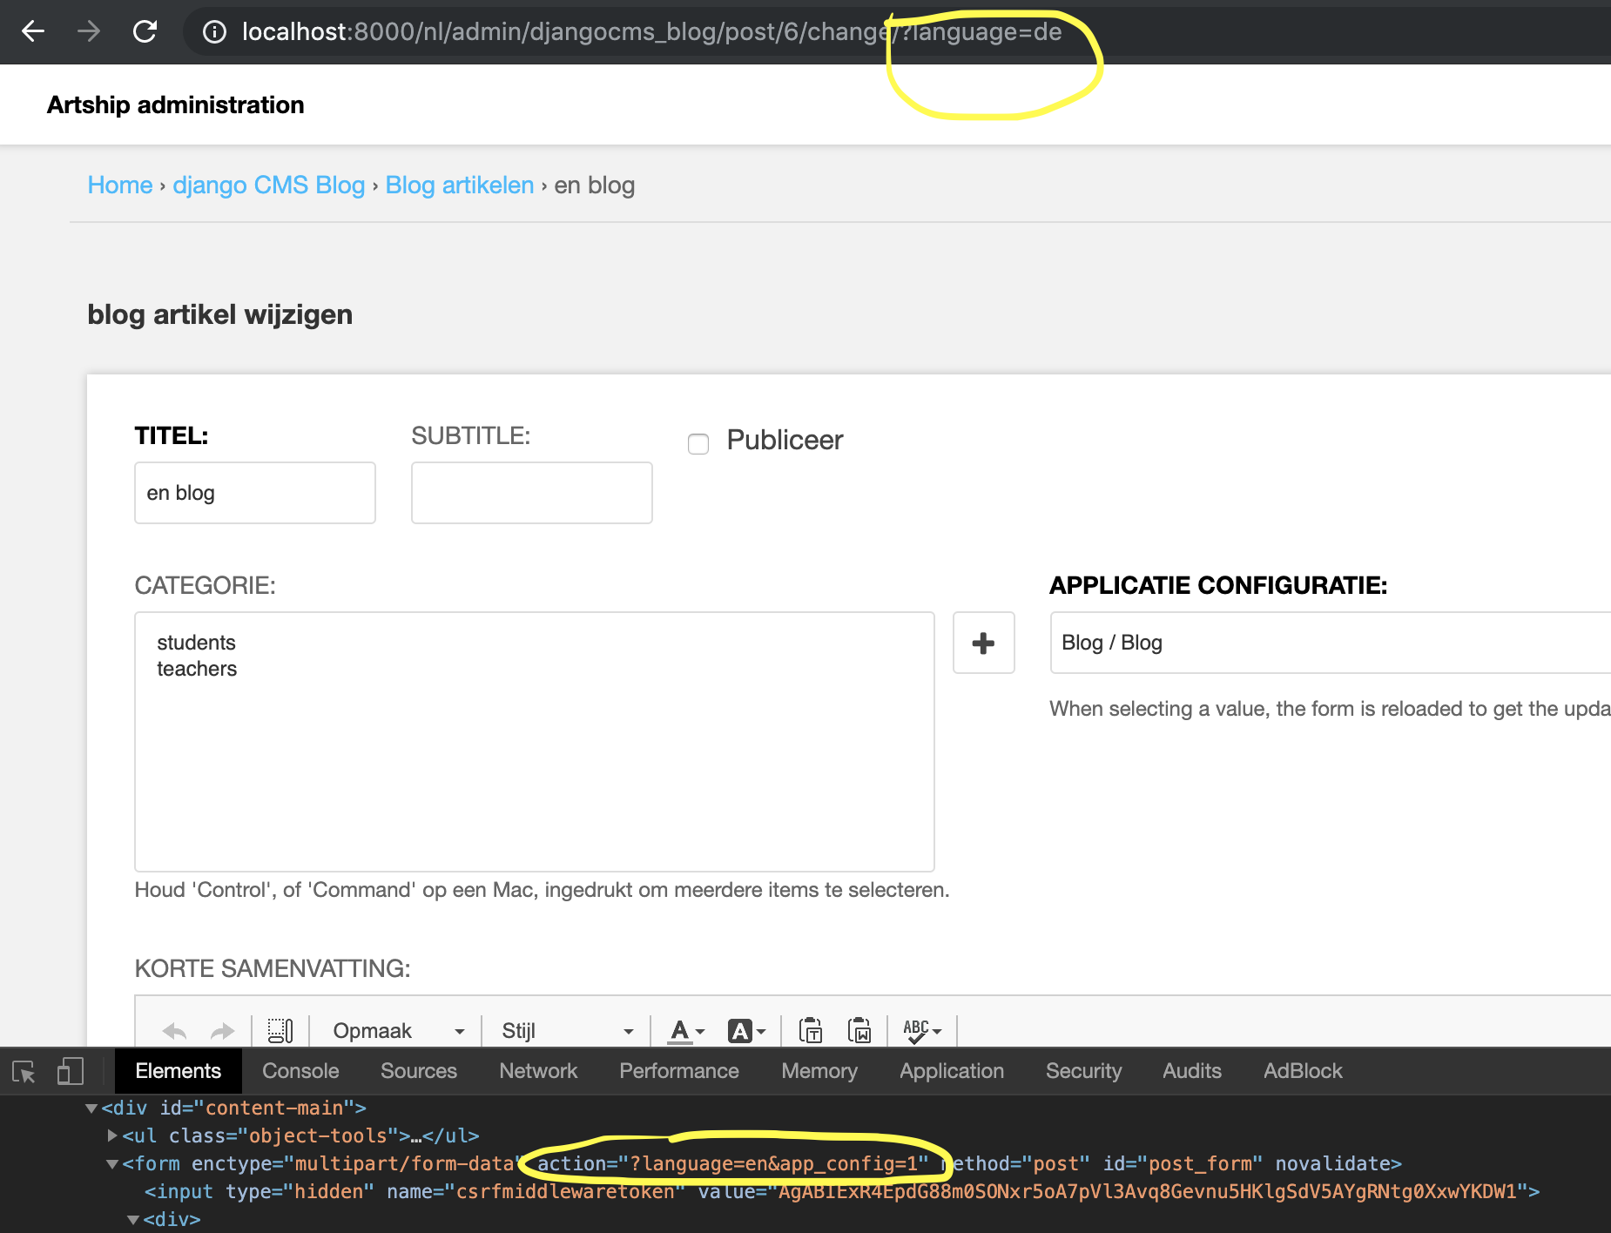Viewport: 1611px width, 1233px height.
Task: Open the Applicatie configuratie dropdown 'Blog / Blog'
Action: pos(1331,643)
